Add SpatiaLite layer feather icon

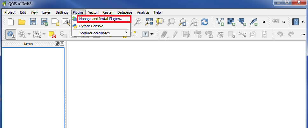pos(254,22)
